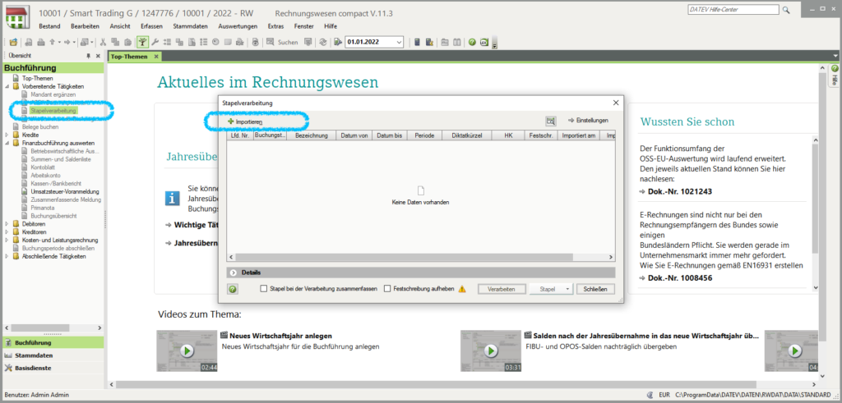Click the yellow warning triangle icon

[x=462, y=289]
